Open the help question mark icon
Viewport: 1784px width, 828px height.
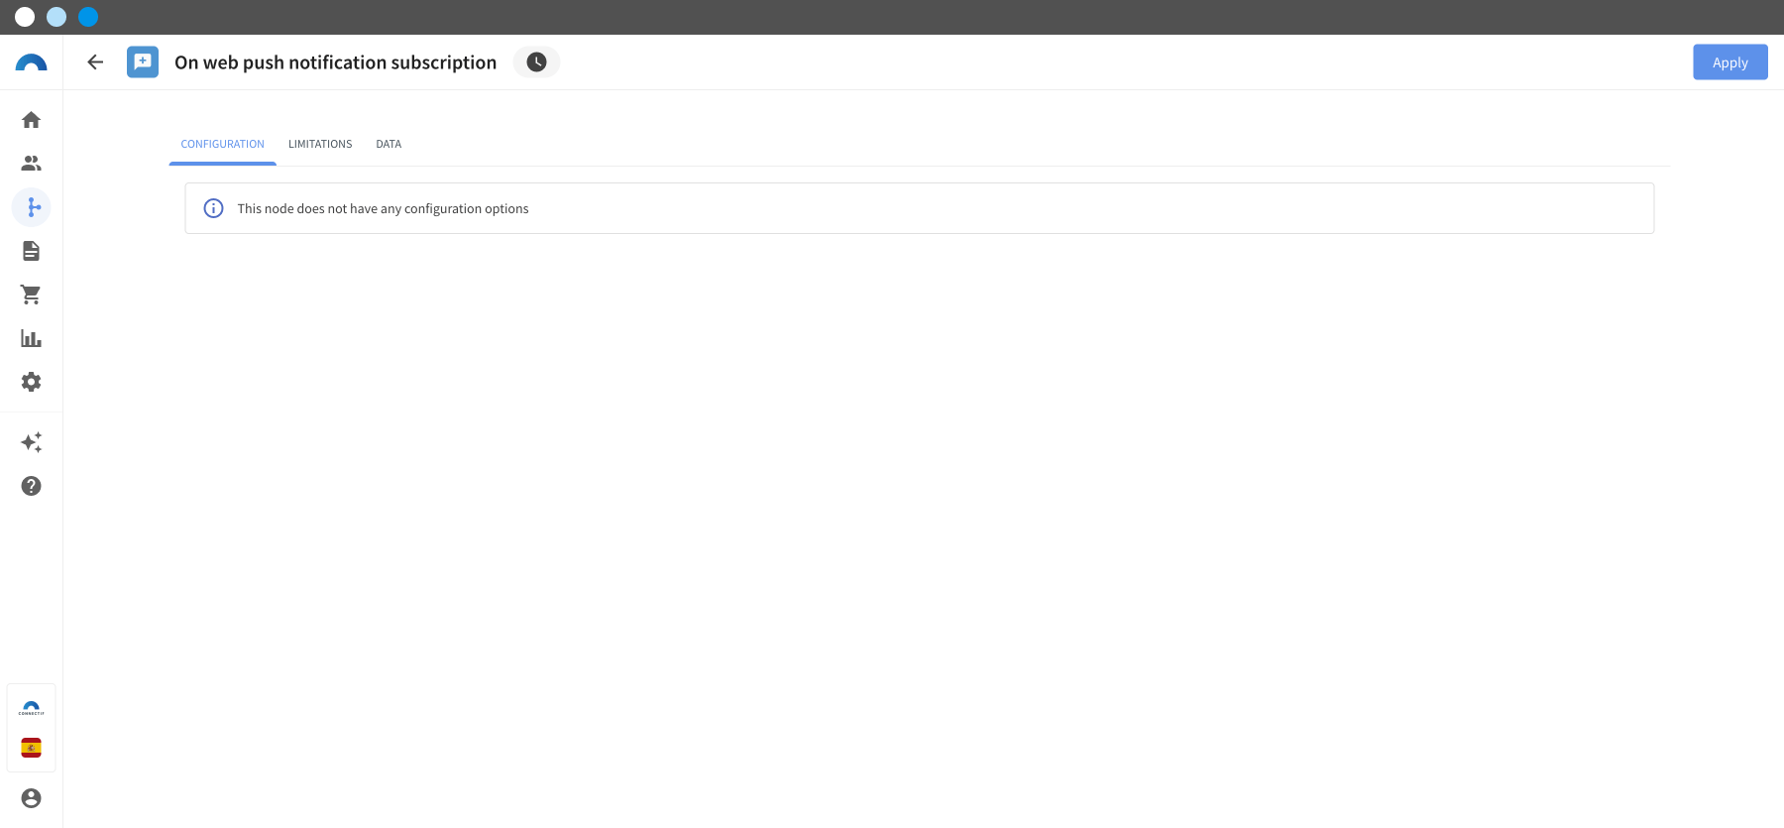32,486
